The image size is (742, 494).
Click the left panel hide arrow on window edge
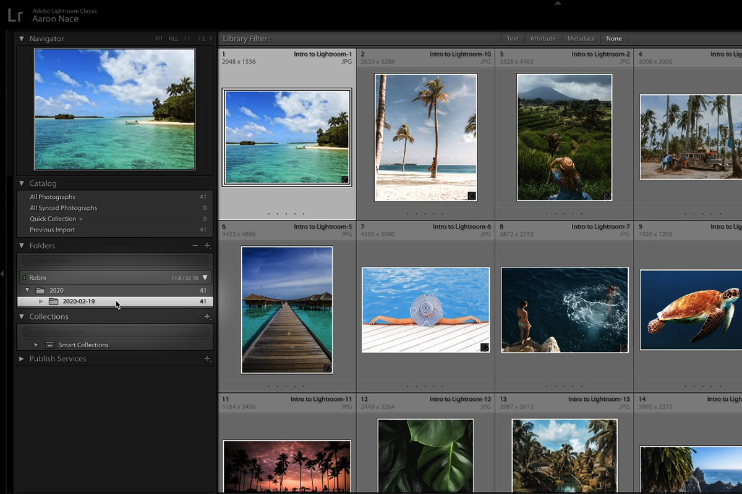[2, 273]
